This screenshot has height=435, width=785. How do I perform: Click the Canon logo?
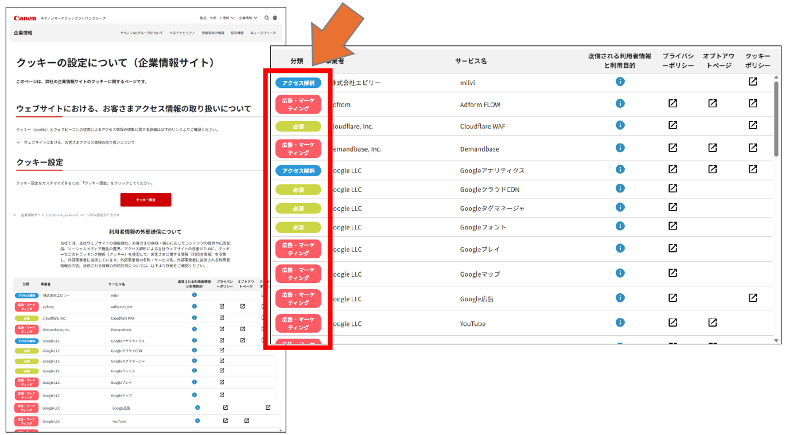(25, 18)
